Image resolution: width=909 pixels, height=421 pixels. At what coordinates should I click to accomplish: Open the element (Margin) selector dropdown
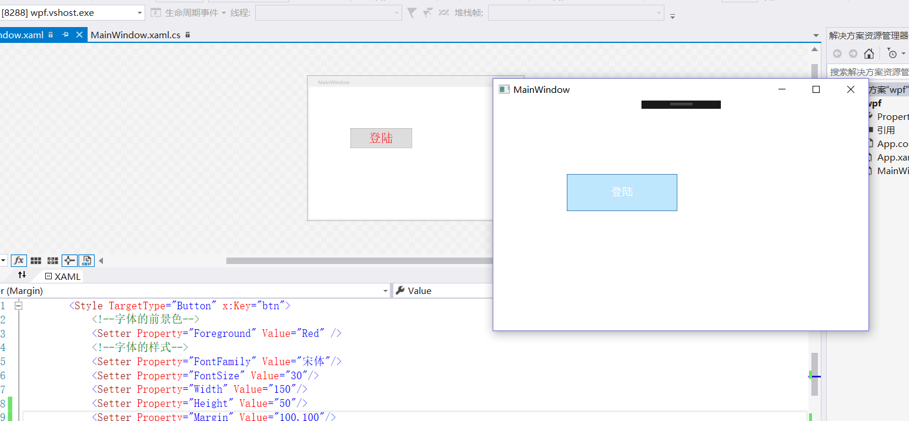386,290
